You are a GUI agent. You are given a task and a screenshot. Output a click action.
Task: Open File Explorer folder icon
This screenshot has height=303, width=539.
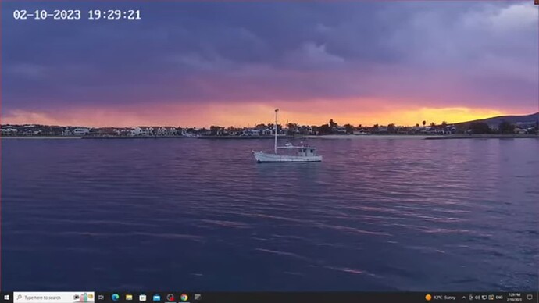pos(129,298)
